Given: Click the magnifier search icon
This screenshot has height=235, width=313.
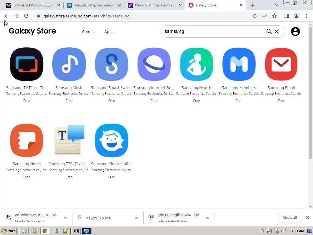Looking at the screenshot, I should (x=269, y=32).
